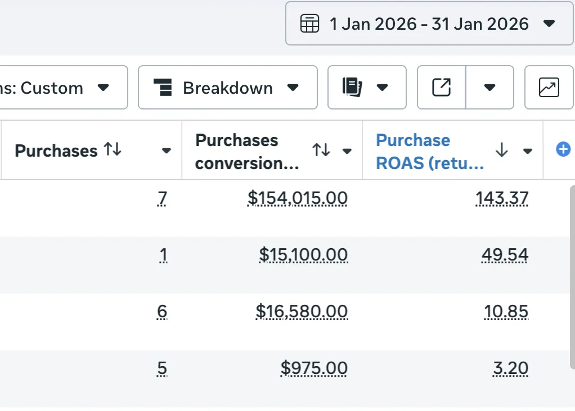The image size is (575, 411).
Task: Open the Breakdown menu
Action: (227, 88)
